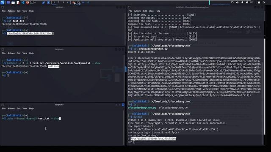Lock the screen with the padlock icon
Image resolution: width=271 pixels, height=152 pixels.
(x=259, y=3)
